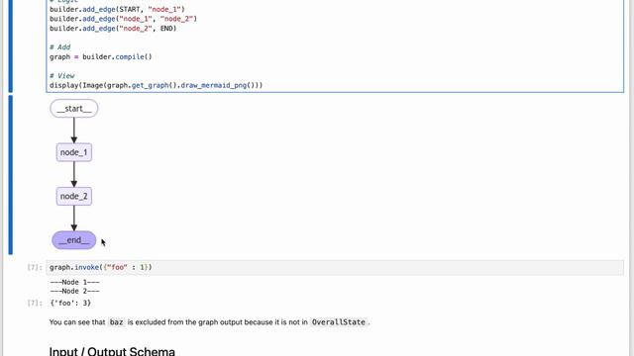
Task: Click the builder.compile() code line
Action: [x=101, y=57]
